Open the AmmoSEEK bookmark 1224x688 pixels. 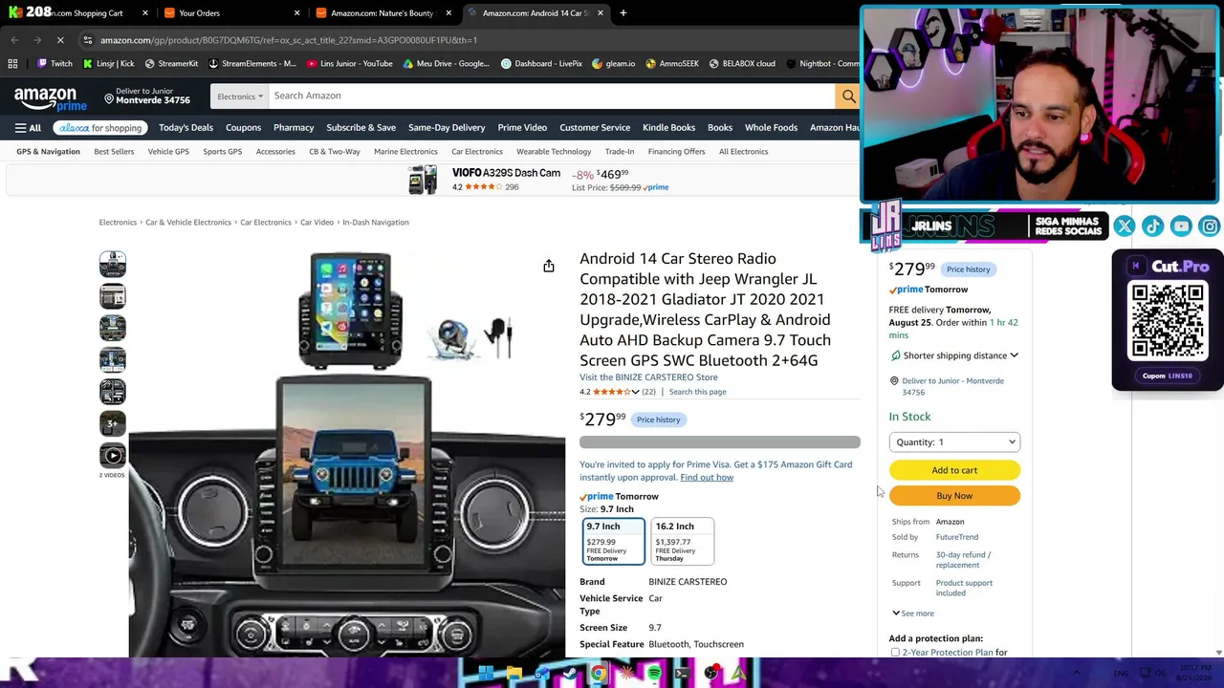(671, 64)
